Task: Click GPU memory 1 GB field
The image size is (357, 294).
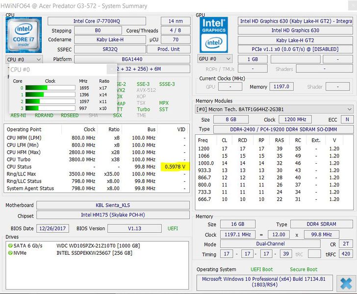Action: click(x=253, y=59)
